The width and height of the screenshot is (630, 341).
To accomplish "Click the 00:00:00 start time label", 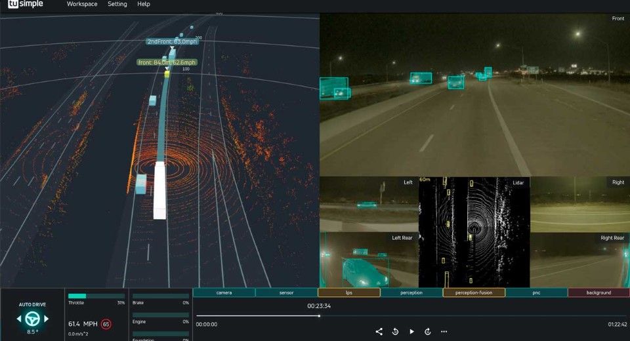I will coord(207,324).
